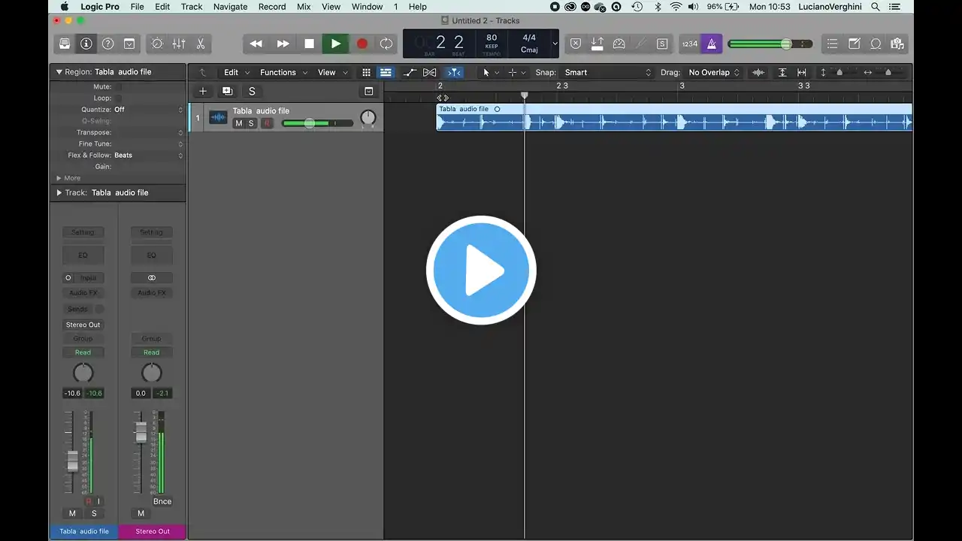The image size is (962, 541).
Task: Open the media Browsers icon
Action: [897, 44]
